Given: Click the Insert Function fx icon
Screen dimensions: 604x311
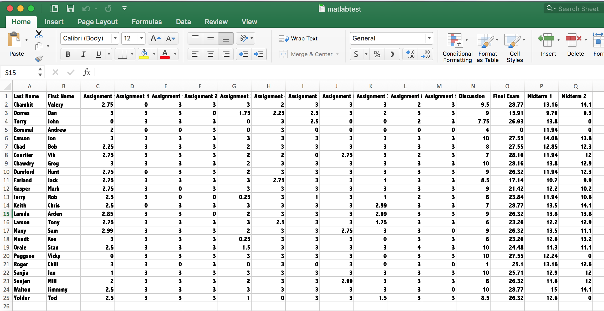Looking at the screenshot, I should 87,72.
